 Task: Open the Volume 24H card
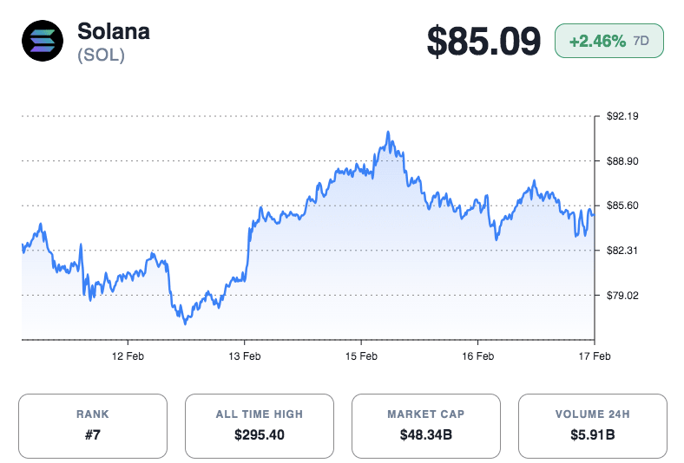(592, 425)
